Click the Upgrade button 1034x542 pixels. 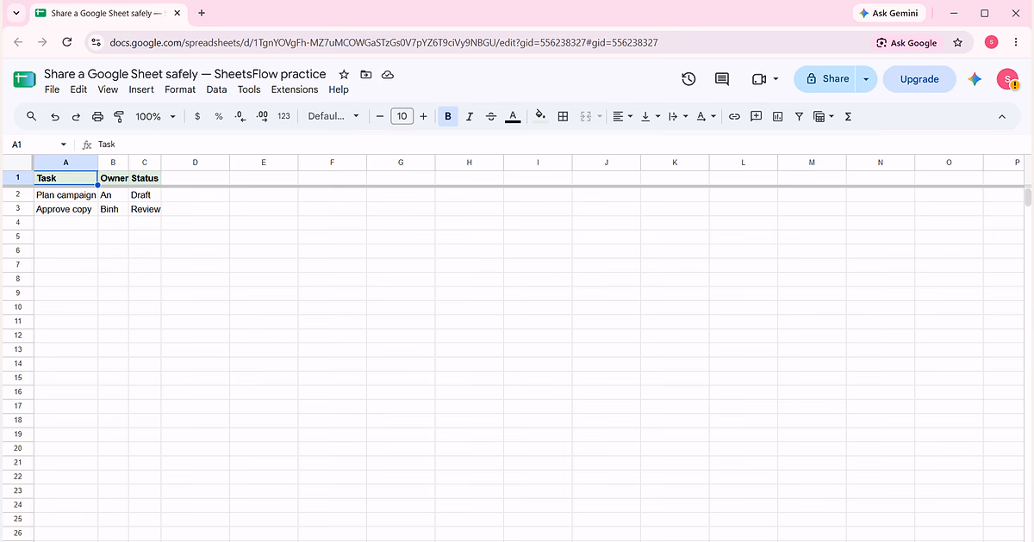(919, 79)
